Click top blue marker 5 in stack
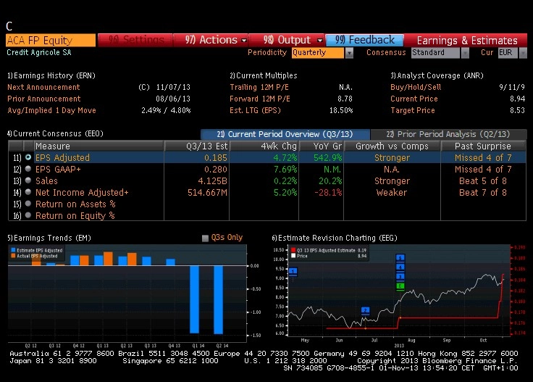This screenshot has width=533, height=382. (x=400, y=257)
